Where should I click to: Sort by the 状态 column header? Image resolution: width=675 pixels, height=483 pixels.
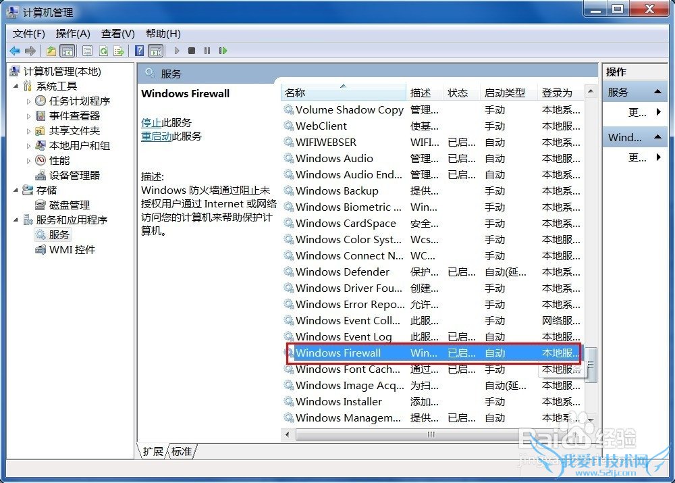click(x=461, y=93)
